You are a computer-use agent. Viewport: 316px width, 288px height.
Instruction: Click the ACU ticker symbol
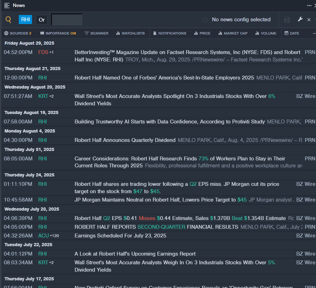click(x=44, y=236)
